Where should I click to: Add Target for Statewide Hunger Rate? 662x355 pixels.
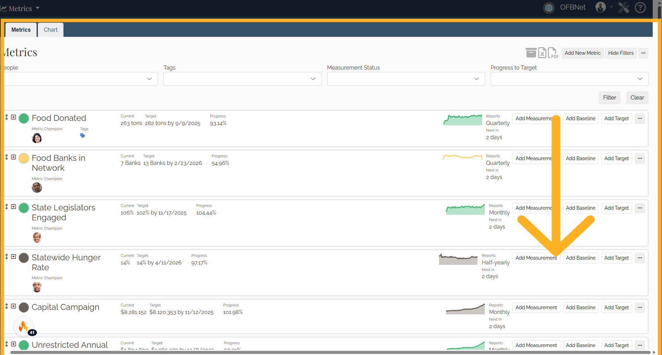616,258
